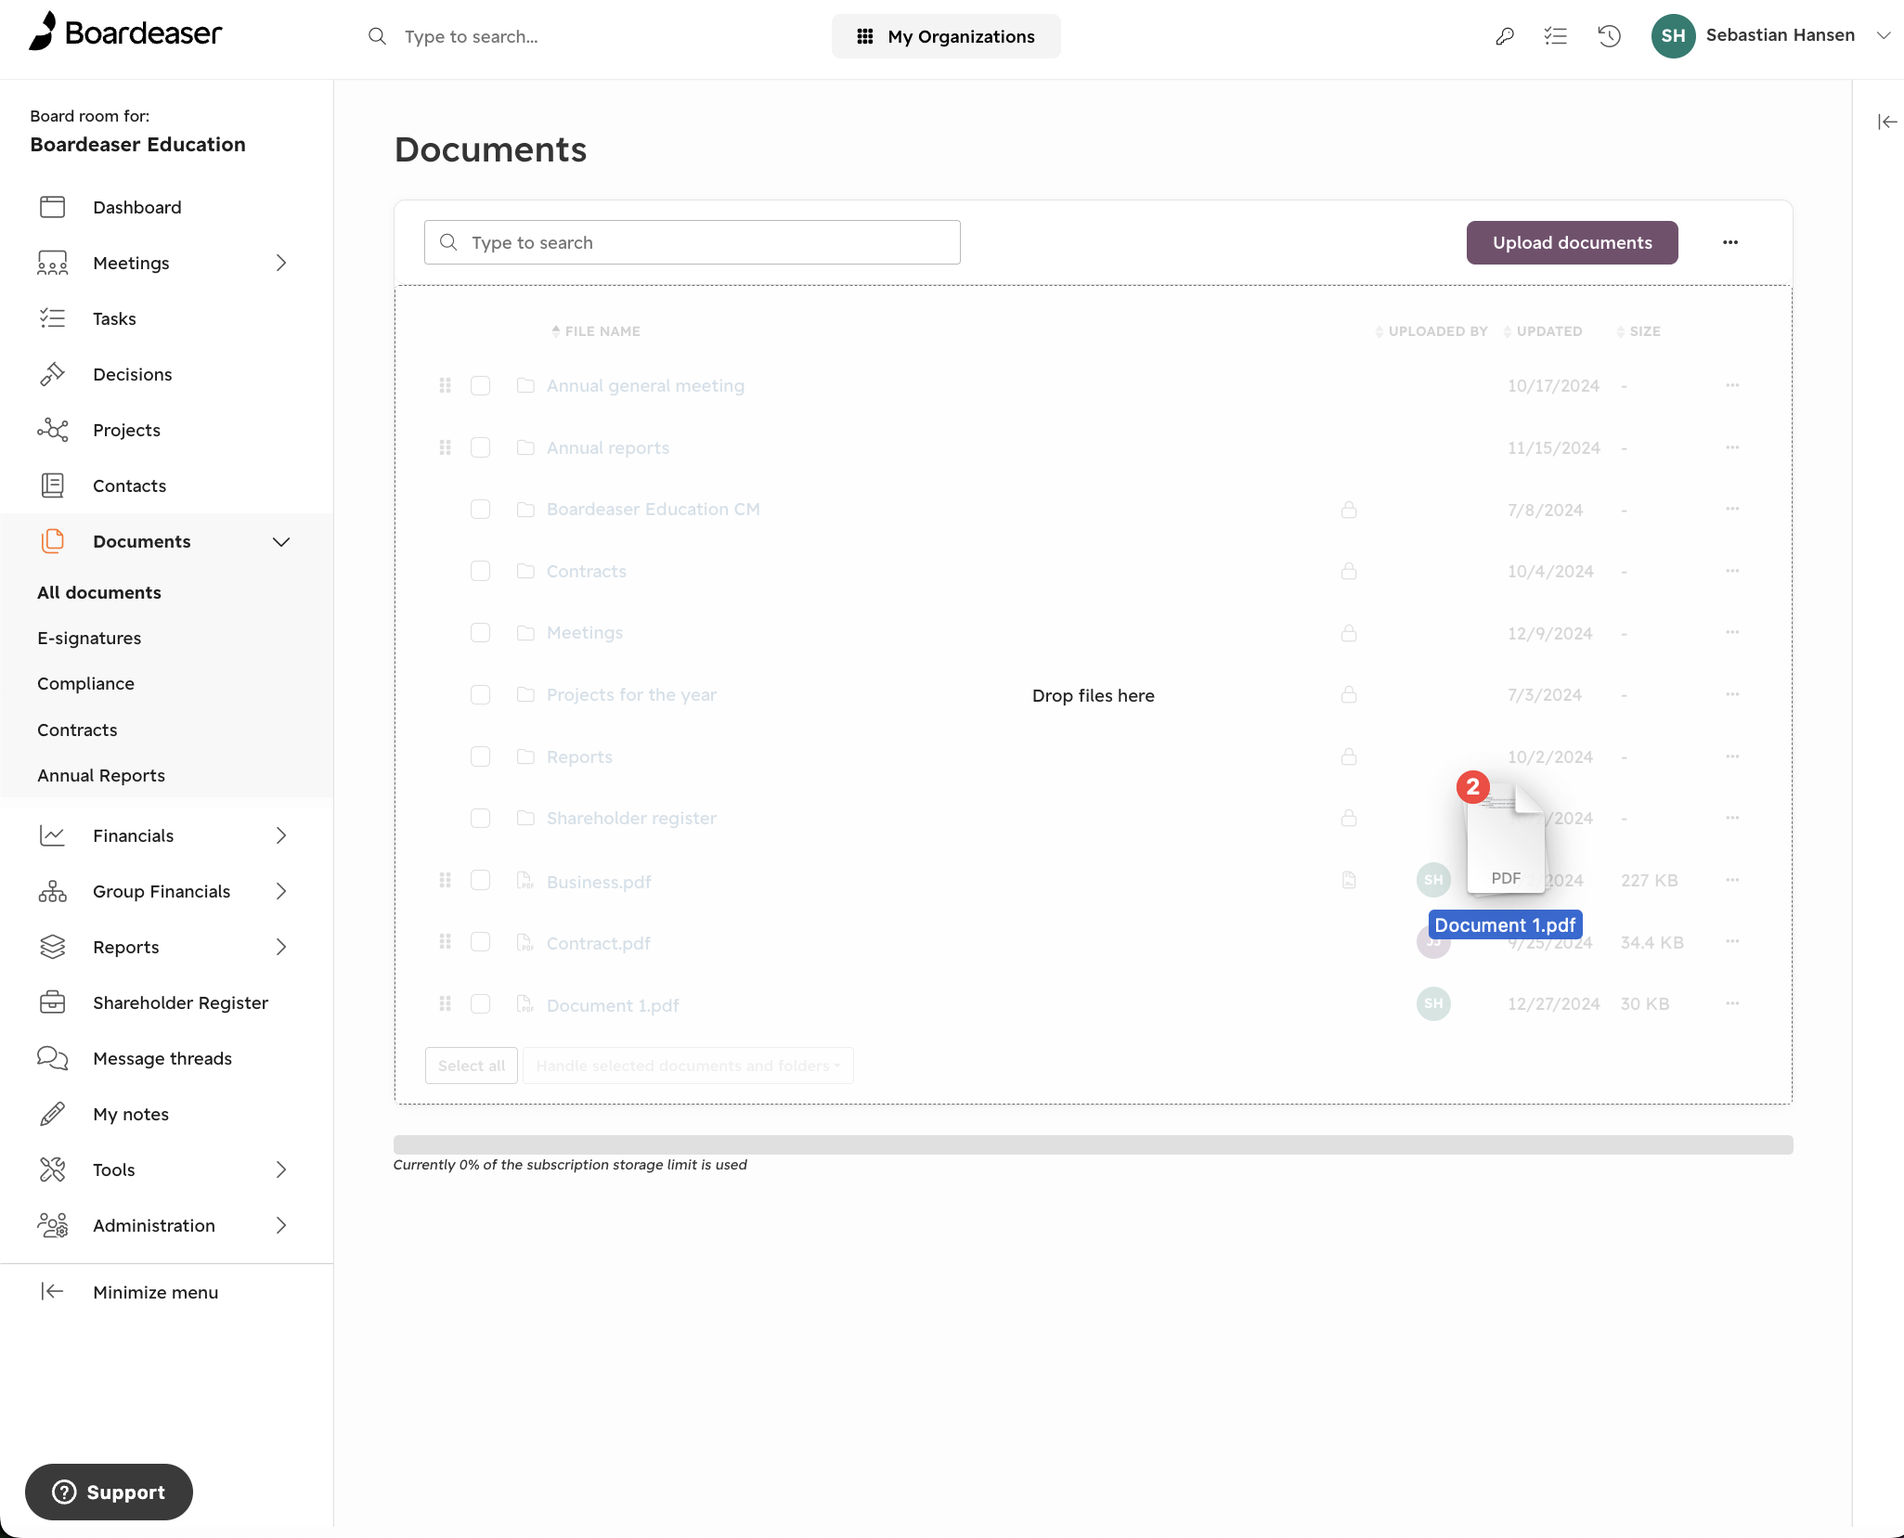Image resolution: width=1904 pixels, height=1538 pixels.
Task: Collapse the Documents sidebar section chevron
Action: (x=281, y=542)
